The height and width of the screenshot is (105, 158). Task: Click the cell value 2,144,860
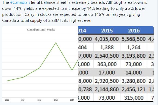click(x=107, y=89)
